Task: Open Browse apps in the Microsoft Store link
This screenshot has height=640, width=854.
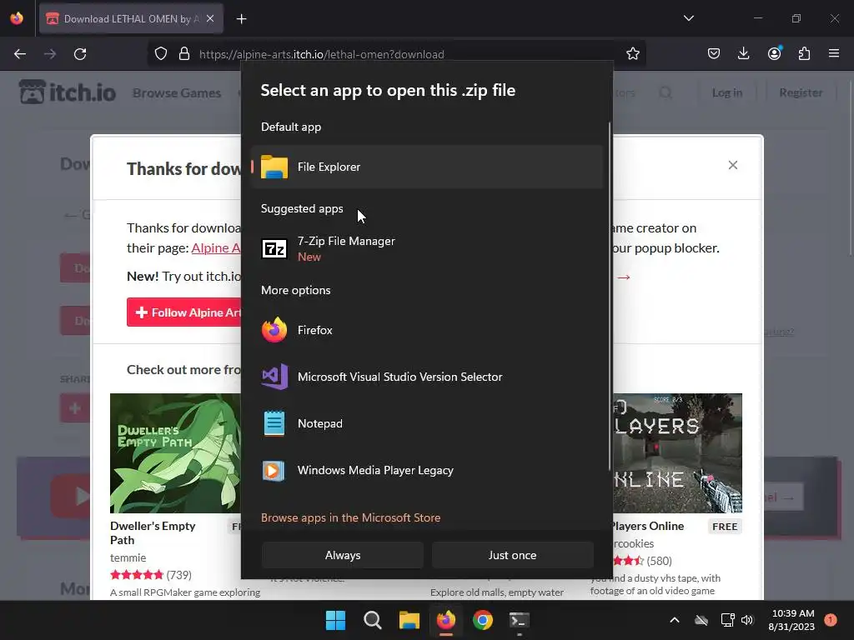Action: tap(350, 517)
